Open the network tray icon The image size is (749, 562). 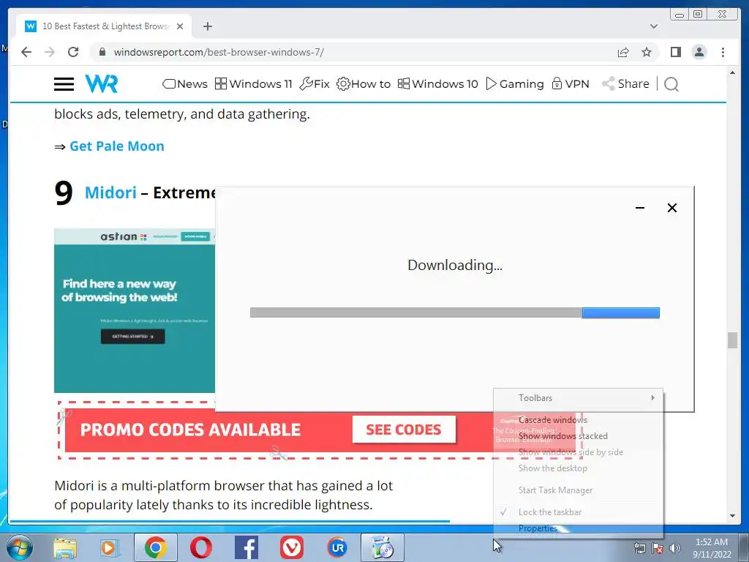(639, 549)
